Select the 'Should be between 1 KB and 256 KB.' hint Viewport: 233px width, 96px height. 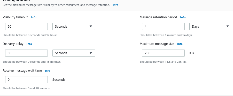click(163, 62)
